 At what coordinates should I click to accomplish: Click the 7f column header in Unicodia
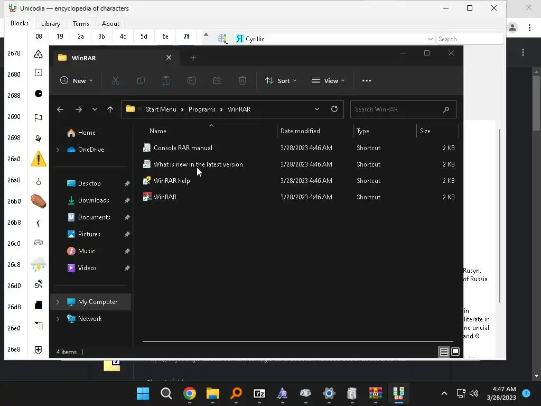[x=186, y=36]
